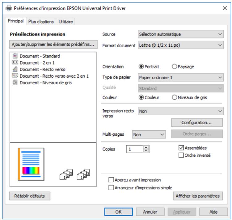232x220 pixels.
Task: Click the Copies number field
Action: 134,149
